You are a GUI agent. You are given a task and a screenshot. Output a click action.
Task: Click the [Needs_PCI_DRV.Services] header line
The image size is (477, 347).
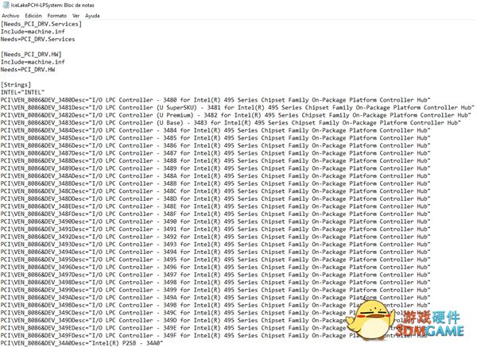pos(41,24)
